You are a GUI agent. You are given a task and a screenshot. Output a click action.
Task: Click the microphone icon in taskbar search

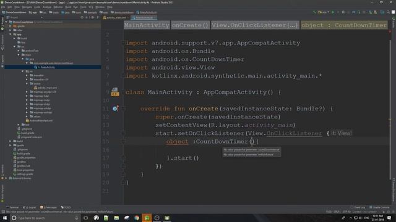click(x=77, y=218)
